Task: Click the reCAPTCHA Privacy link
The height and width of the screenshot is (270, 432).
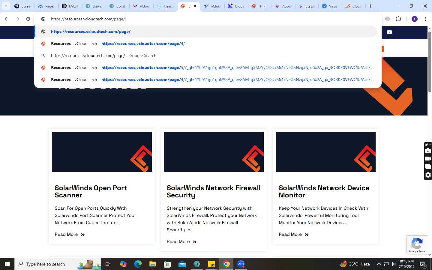Action: click(x=412, y=251)
